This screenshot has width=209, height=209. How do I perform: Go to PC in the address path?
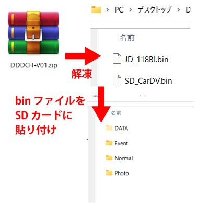pos(119,10)
